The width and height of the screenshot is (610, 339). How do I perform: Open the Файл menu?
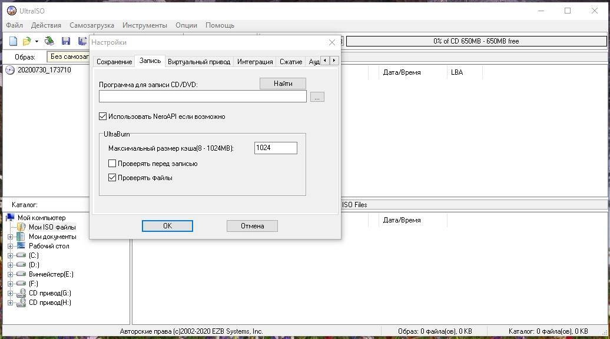point(14,25)
